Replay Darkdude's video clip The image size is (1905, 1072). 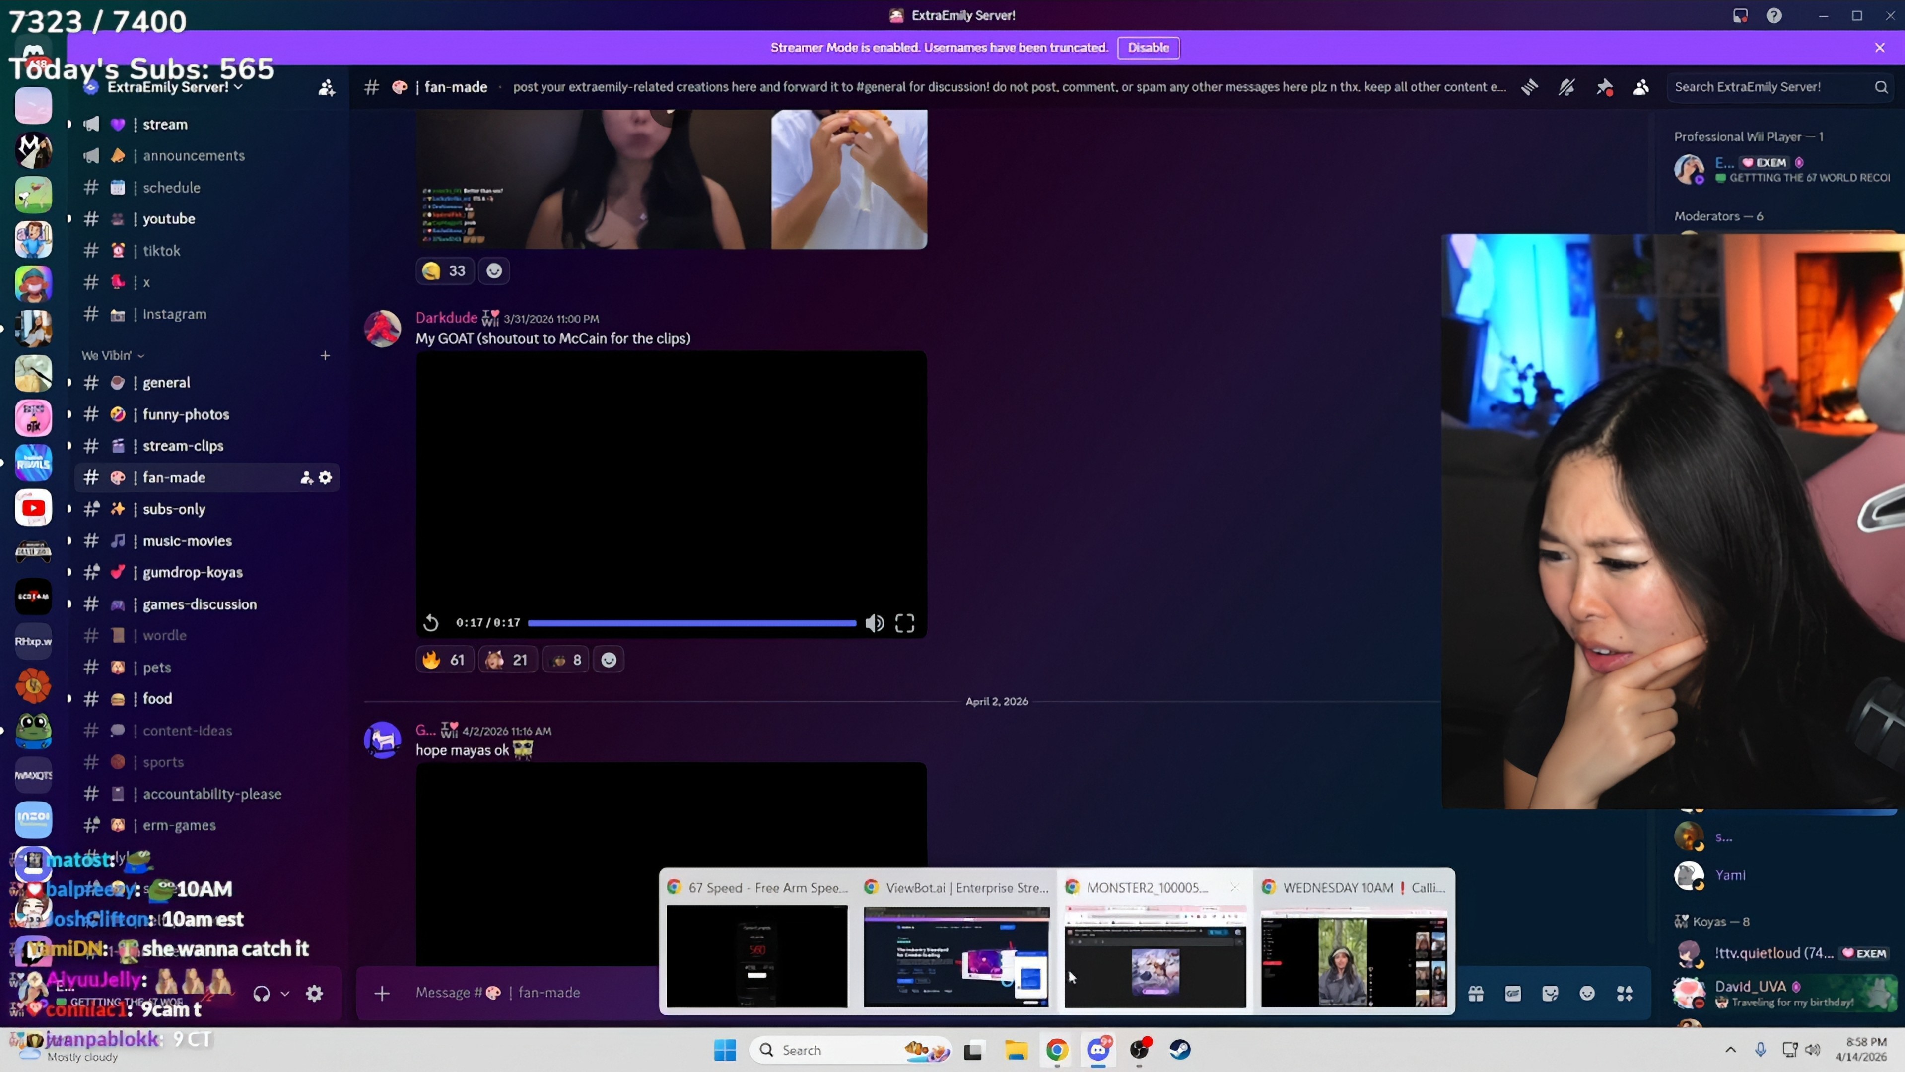click(x=431, y=623)
